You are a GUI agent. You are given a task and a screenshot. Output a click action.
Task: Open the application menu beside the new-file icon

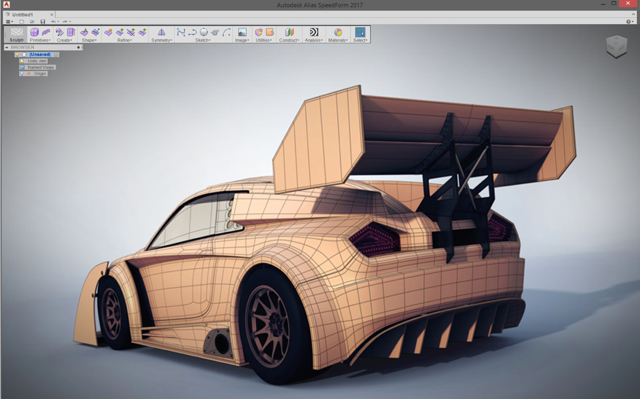(x=9, y=22)
